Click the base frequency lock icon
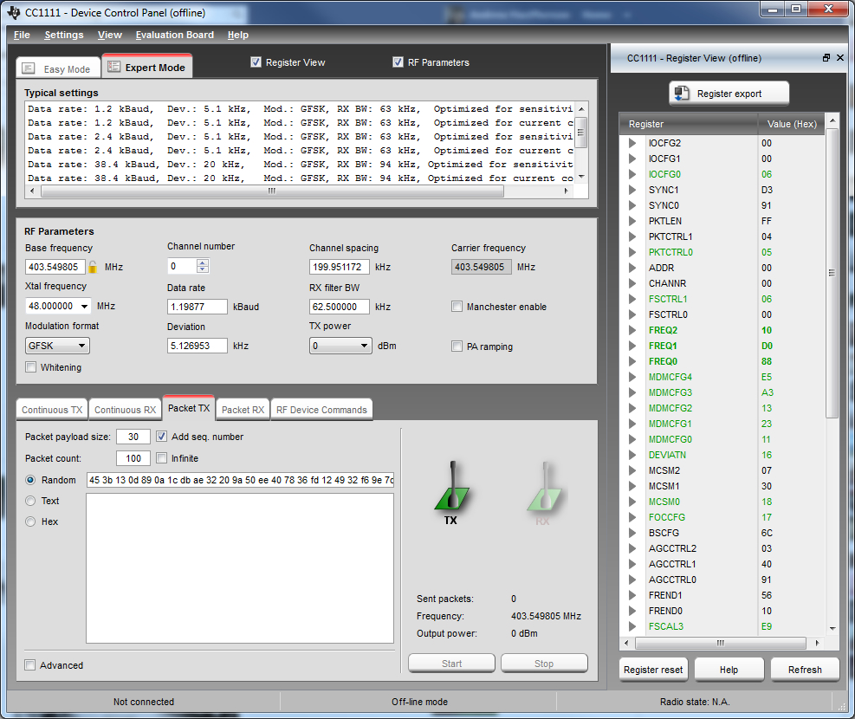Viewport: 855px width, 719px height. (x=93, y=267)
